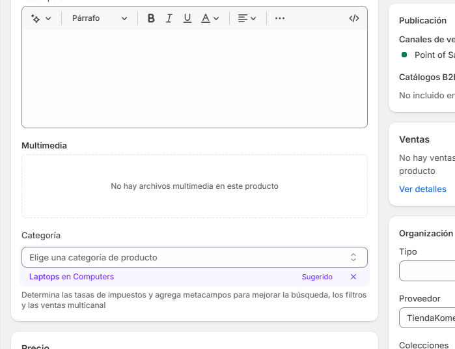Open the product category selector
Image resolution: width=455 pixels, height=349 pixels.
pos(194,257)
